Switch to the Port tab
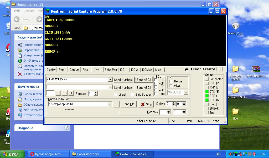269x158 pixels. tap(61, 70)
